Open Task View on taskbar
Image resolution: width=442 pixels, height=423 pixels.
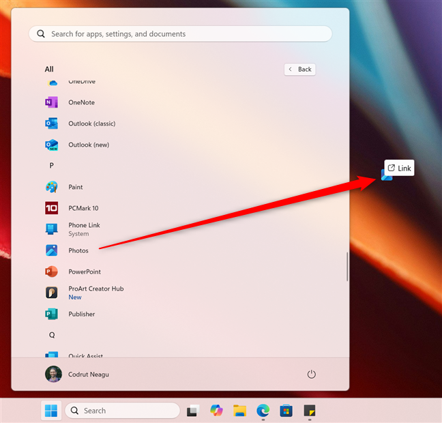[193, 411]
